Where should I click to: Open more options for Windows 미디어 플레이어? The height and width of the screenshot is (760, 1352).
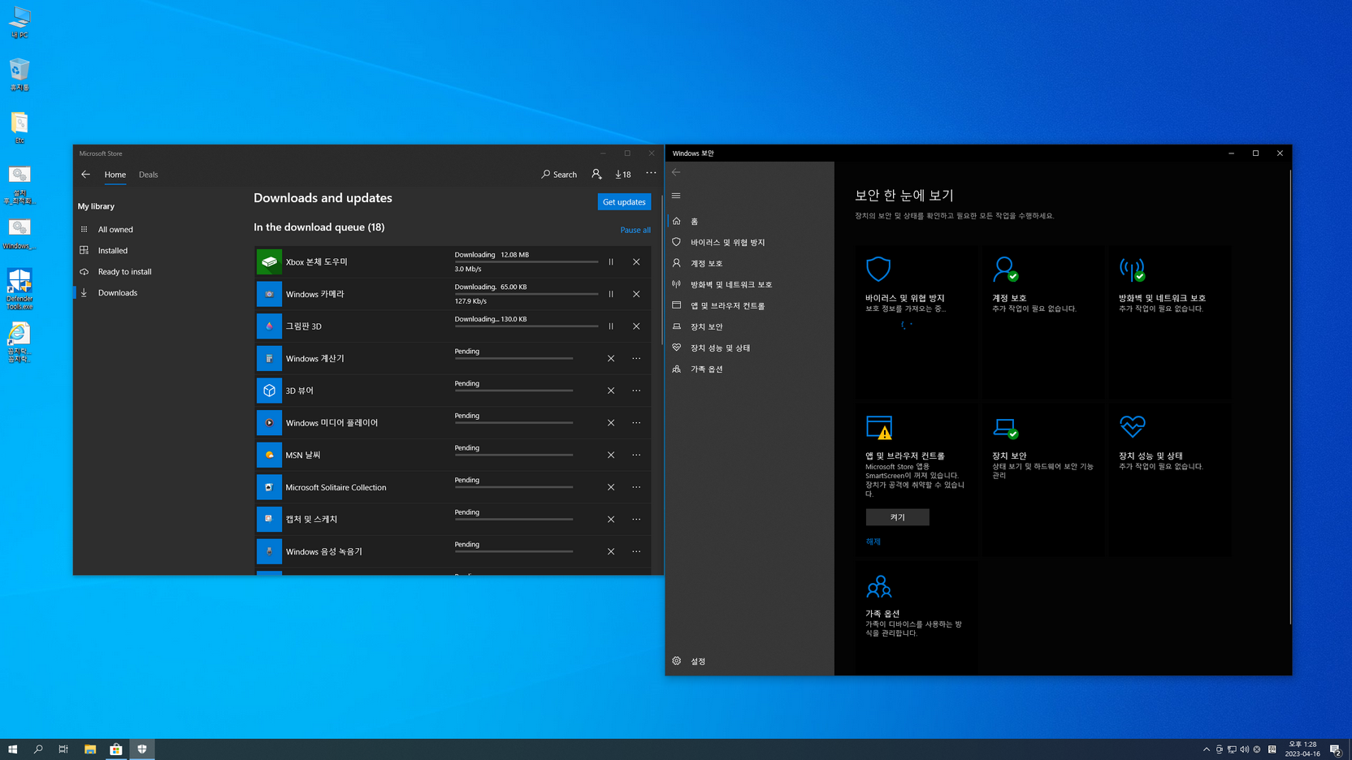coord(636,423)
